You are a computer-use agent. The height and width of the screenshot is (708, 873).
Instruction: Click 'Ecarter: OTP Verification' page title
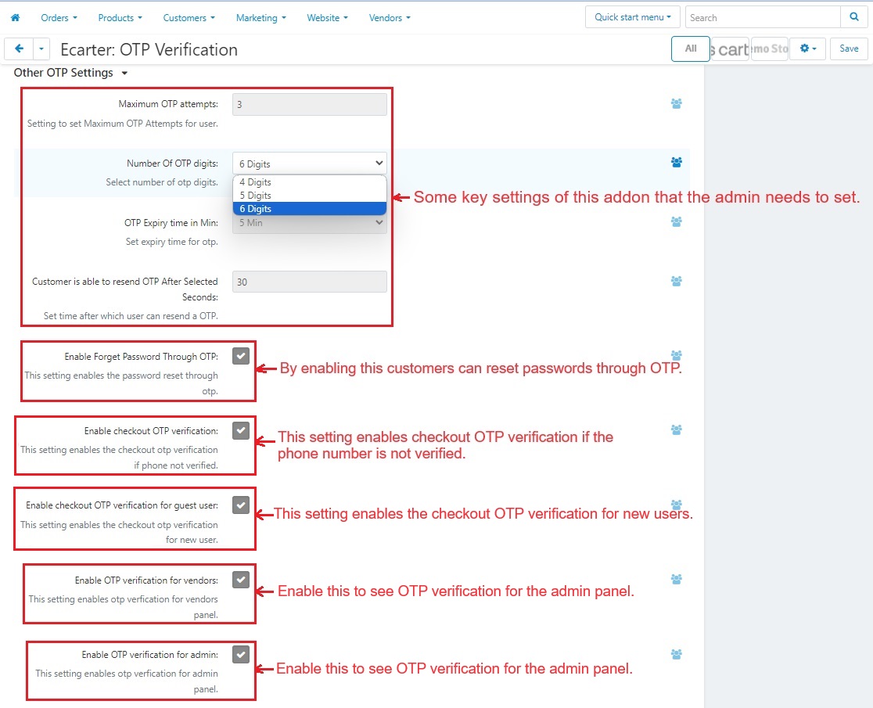pyautogui.click(x=149, y=49)
